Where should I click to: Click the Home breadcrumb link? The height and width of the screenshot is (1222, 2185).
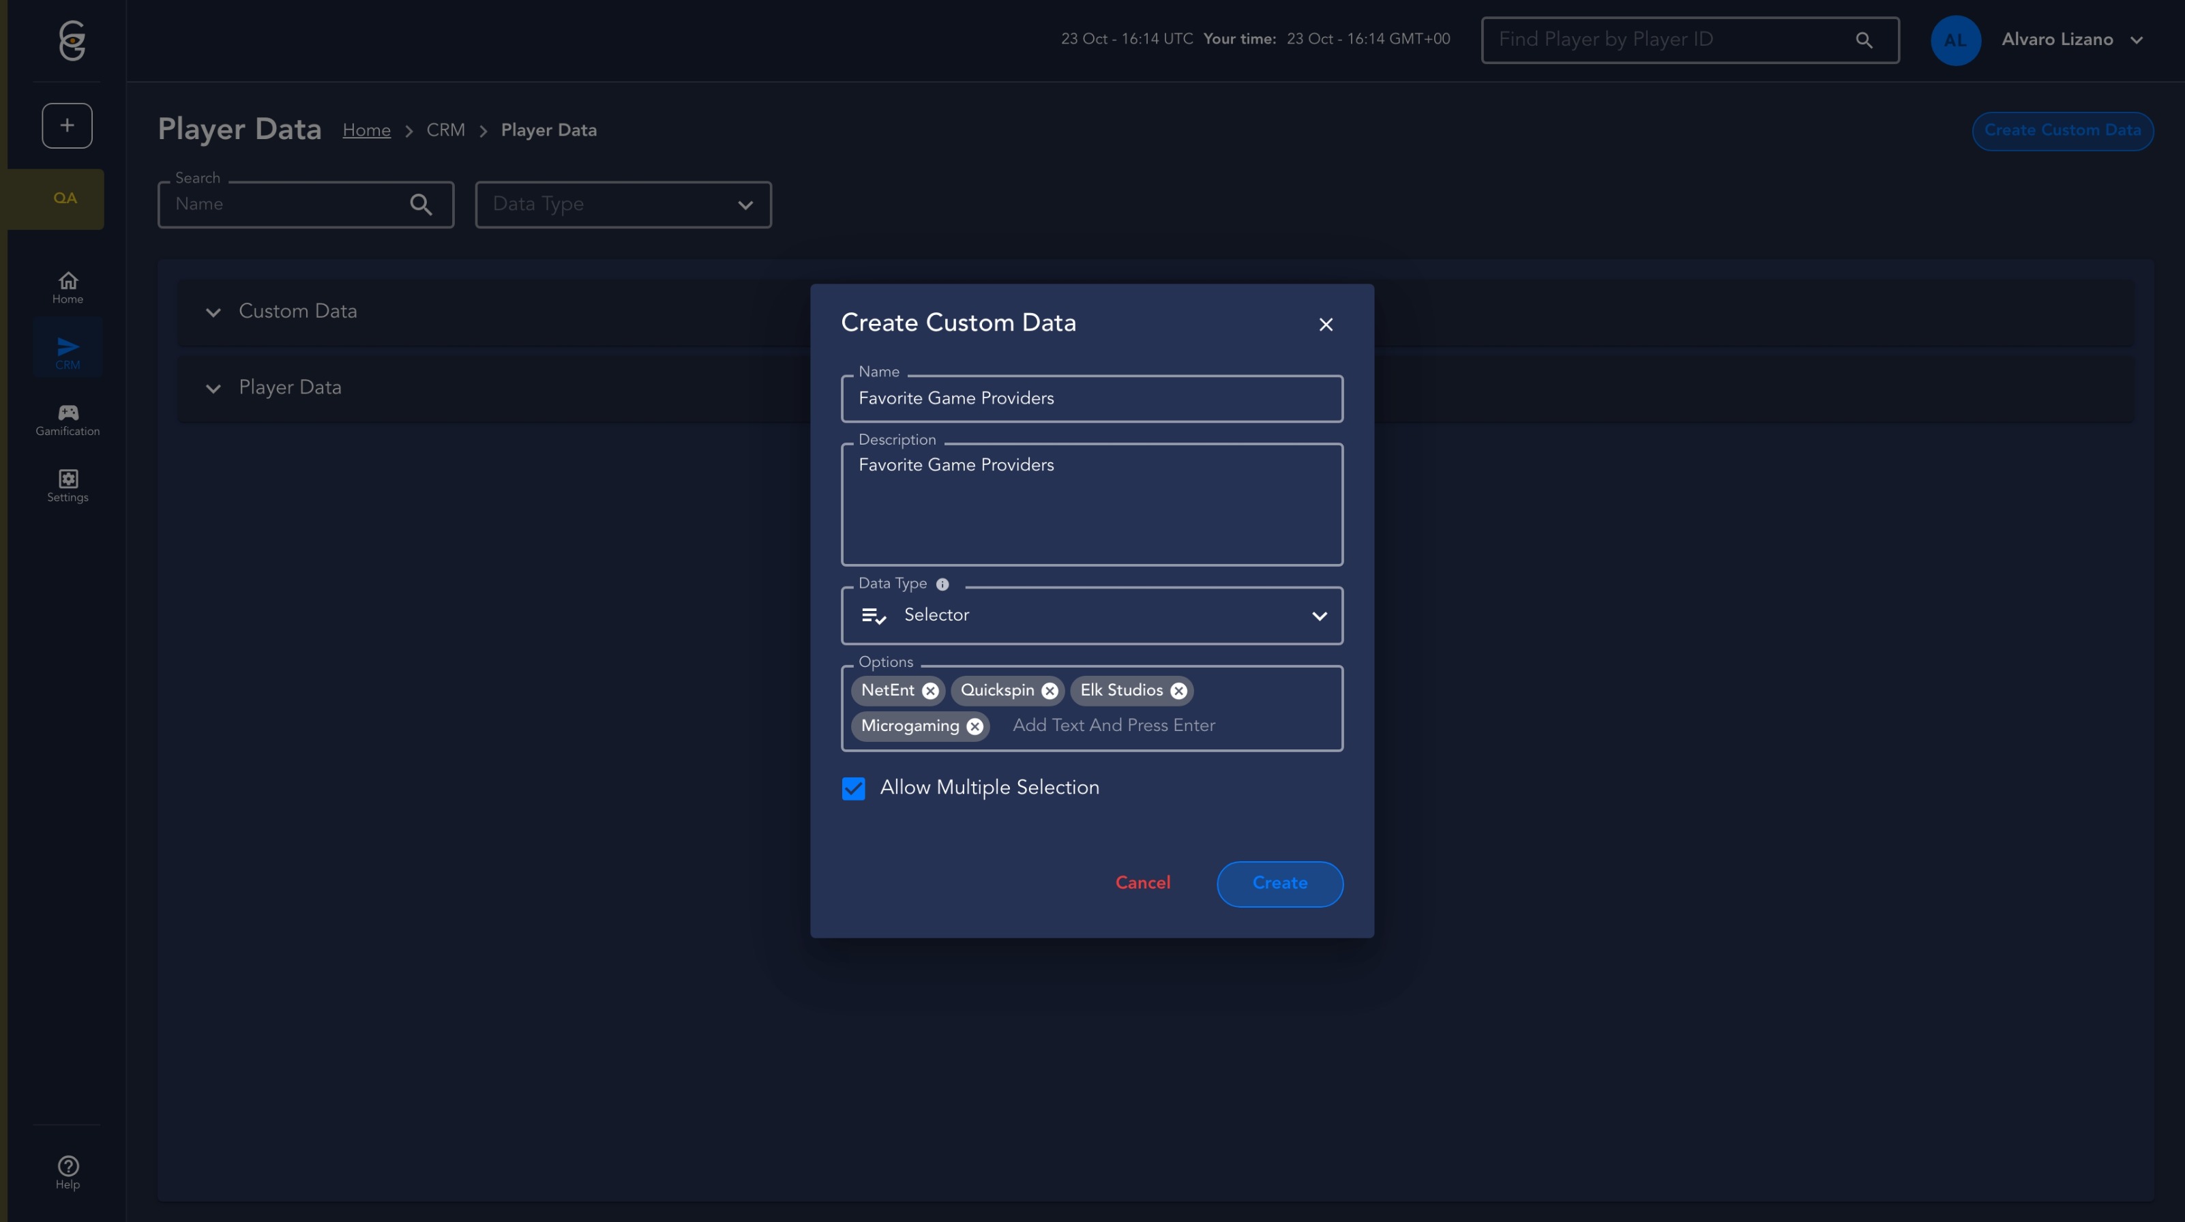point(366,131)
